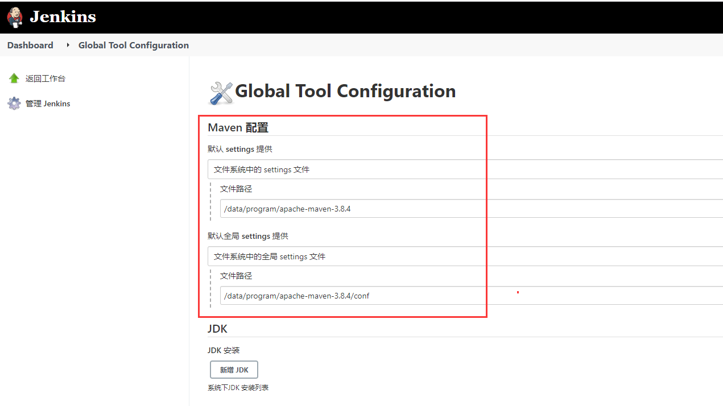Click the wrench and screwdriver tools icon
This screenshot has width=723, height=406.
[x=221, y=93]
